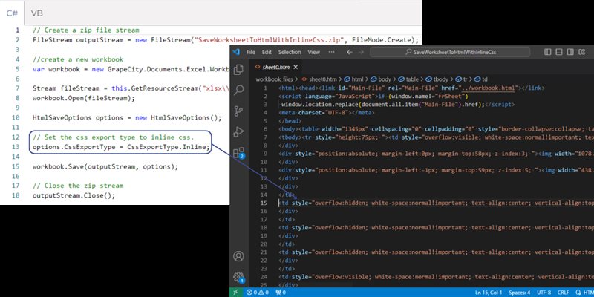Click the VS Code logo icon
Screen dimensions: 594x297
(x=236, y=52)
